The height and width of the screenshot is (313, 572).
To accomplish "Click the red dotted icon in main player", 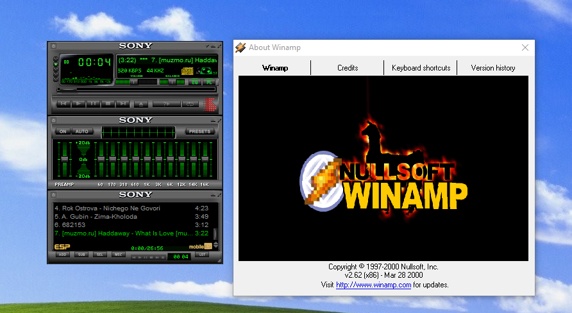I will [x=209, y=104].
